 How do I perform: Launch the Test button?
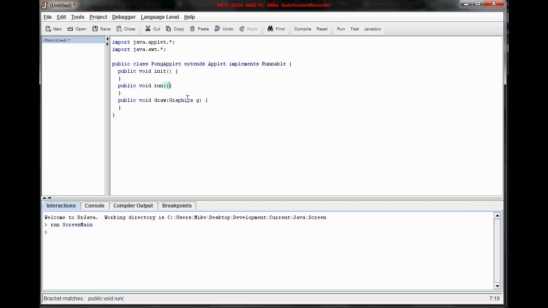pos(354,29)
